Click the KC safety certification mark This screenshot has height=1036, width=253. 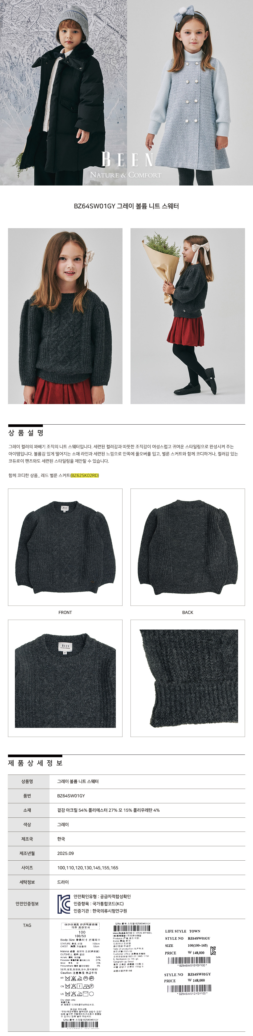[x=63, y=904]
